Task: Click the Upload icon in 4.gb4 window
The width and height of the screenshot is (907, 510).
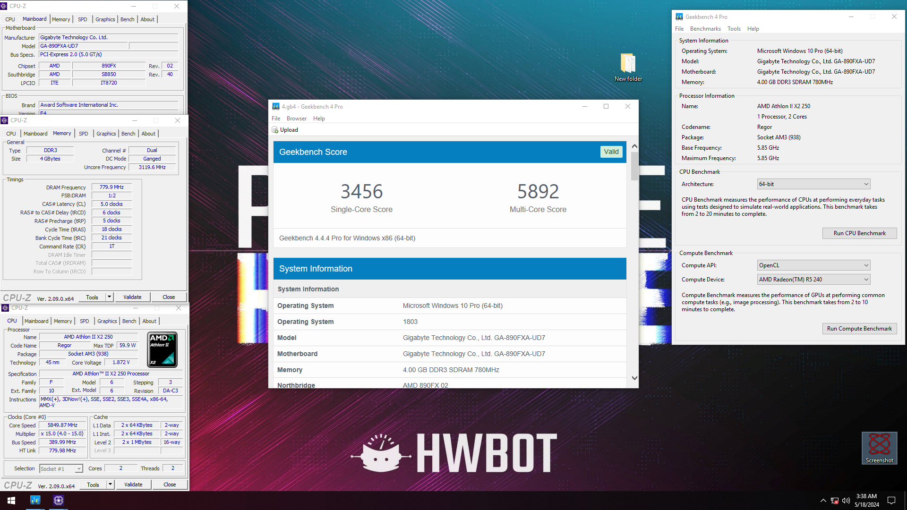Action: [275, 130]
